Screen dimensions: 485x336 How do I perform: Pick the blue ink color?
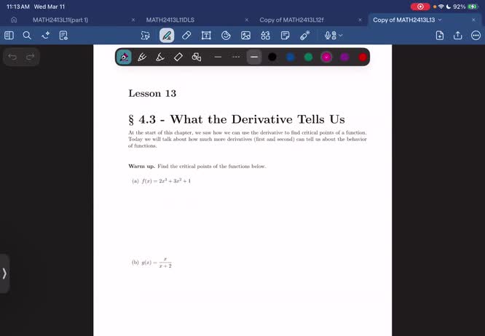tap(290, 57)
